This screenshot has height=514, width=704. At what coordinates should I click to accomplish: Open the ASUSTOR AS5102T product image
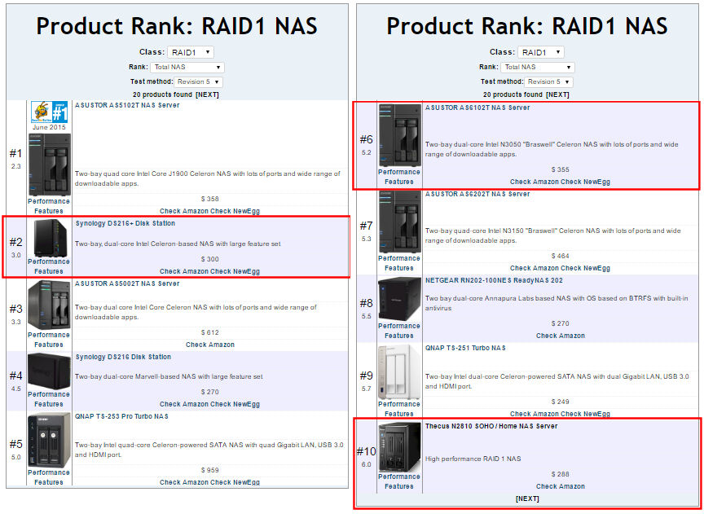[50, 165]
